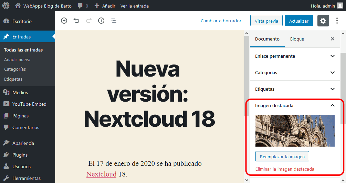Click the Páginas pages icon
The image size is (346, 183).
6,115
